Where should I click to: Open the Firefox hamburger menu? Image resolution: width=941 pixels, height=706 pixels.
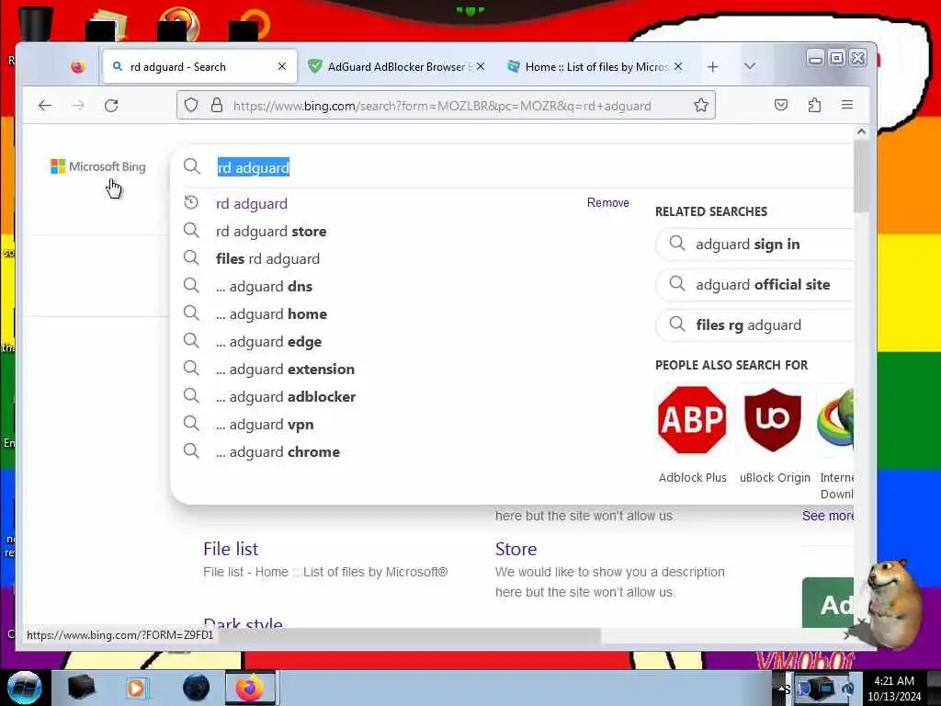coord(847,105)
